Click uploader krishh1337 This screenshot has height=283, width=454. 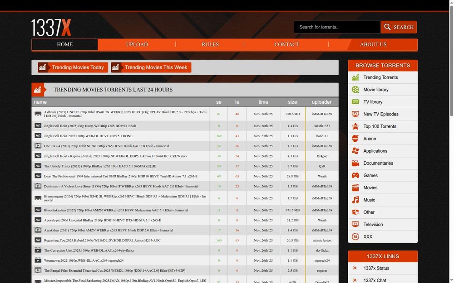(x=322, y=126)
